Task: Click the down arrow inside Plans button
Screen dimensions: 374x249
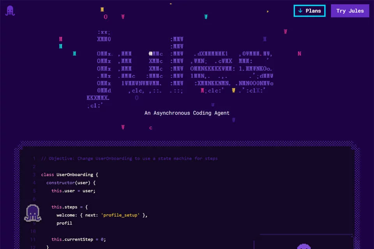Action: coord(300,11)
